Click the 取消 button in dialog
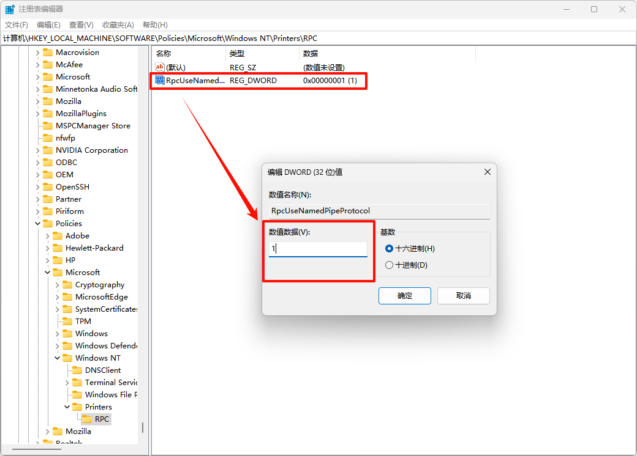 click(463, 296)
